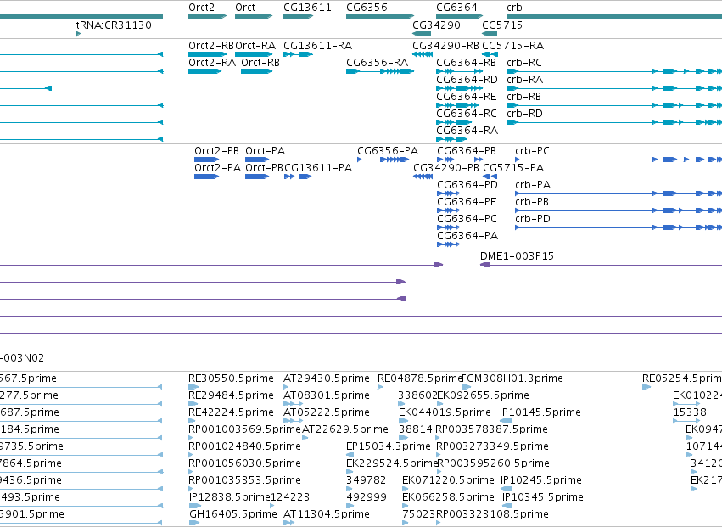This screenshot has width=722, height=527.
Task: Click the IP10145.5prime EST label
Action: coord(540,412)
